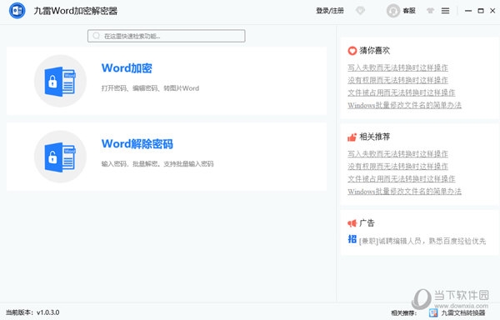Close the application window

[x=492, y=11]
